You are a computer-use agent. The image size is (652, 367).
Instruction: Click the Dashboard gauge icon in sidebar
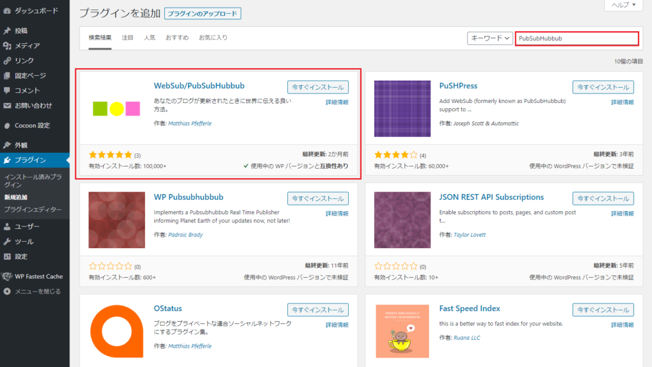coord(7,11)
